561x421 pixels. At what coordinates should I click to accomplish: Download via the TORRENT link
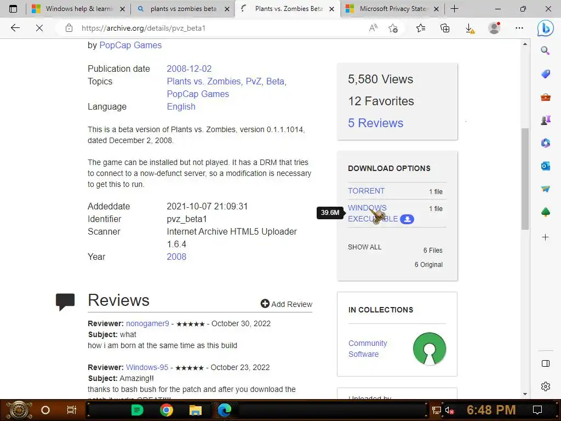367,191
